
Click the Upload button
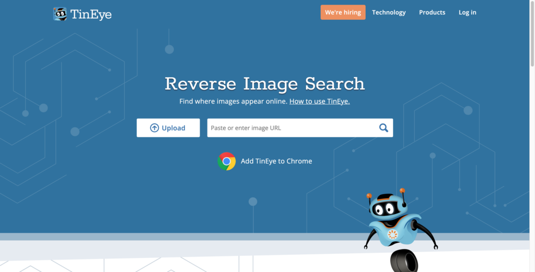(168, 128)
